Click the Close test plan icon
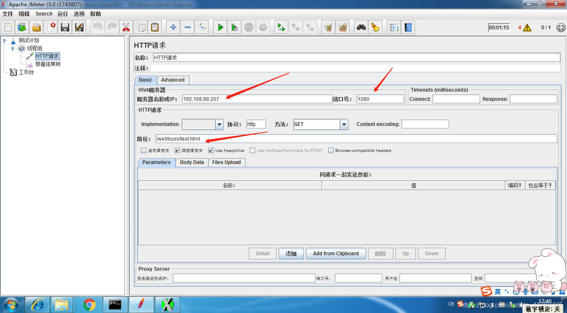567x313 pixels. pyautogui.click(x=51, y=28)
